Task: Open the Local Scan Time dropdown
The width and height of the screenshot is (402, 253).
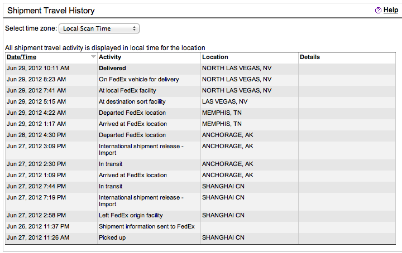Action: 99,28
